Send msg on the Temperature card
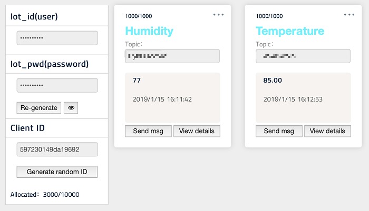Screen dimensions: 369x211 pos(279,131)
